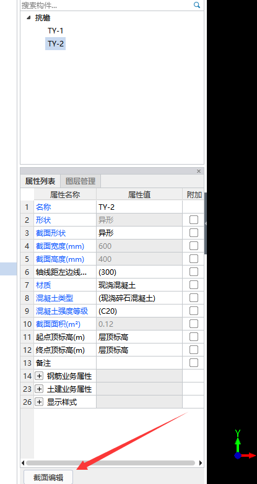Open the 截面编辑 section editor button
Image resolution: width=257 pixels, height=484 pixels.
point(48,477)
